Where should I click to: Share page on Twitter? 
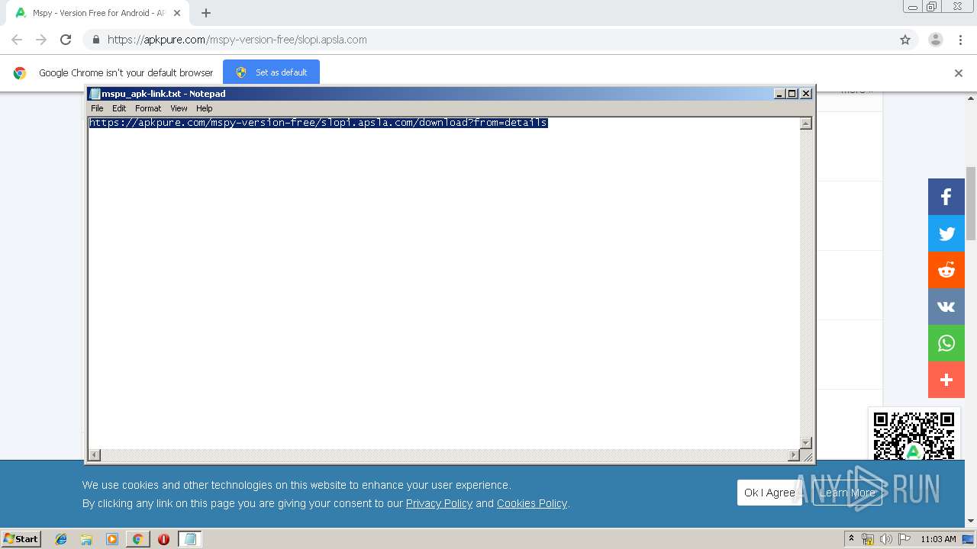(946, 233)
